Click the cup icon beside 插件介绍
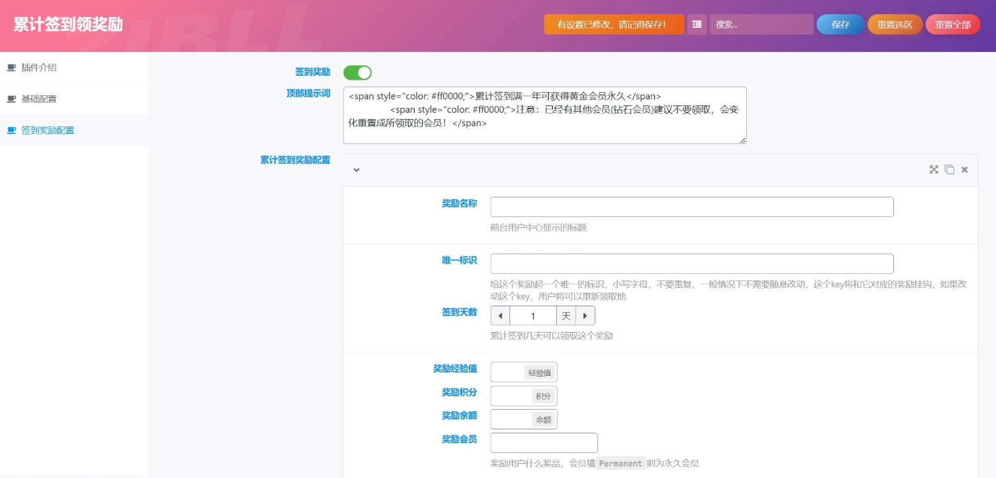This screenshot has width=996, height=478. pyautogui.click(x=12, y=68)
